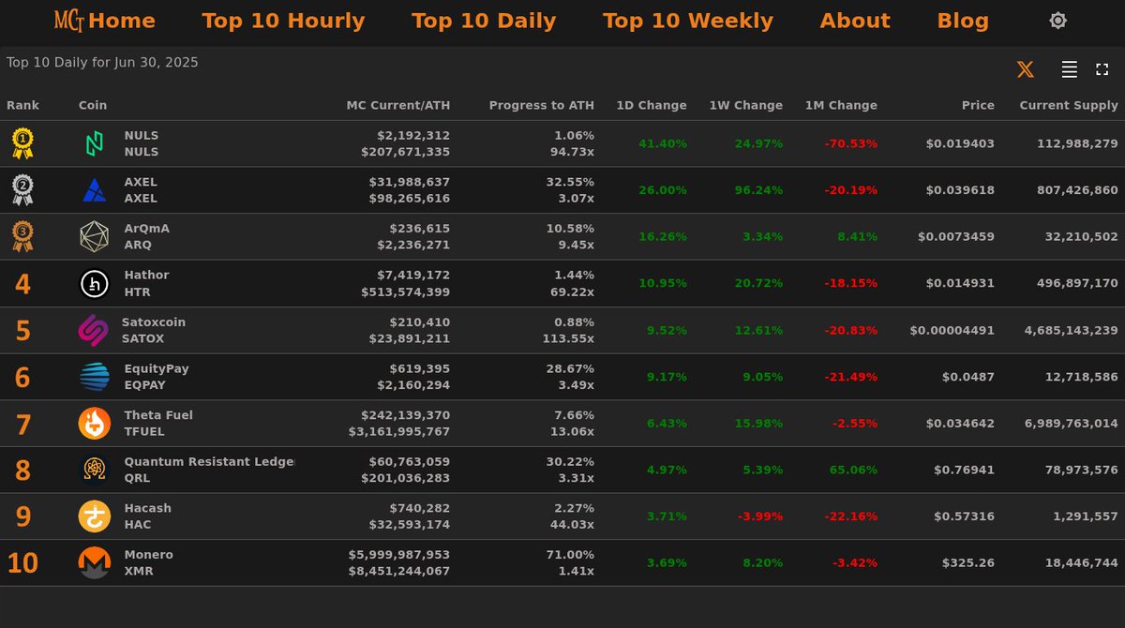This screenshot has height=628, width=1125.
Task: Open the Top 10 Daily page
Action: [x=484, y=21]
